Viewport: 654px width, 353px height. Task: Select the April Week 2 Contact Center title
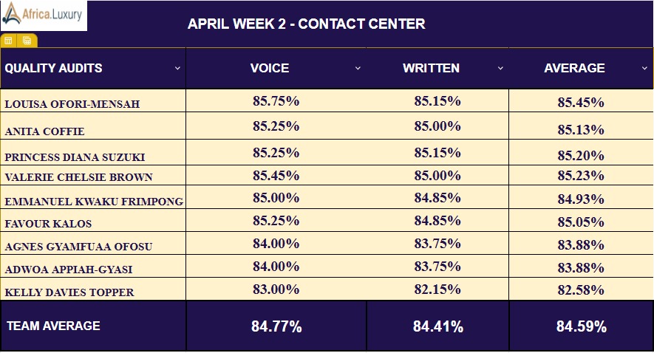tap(306, 24)
